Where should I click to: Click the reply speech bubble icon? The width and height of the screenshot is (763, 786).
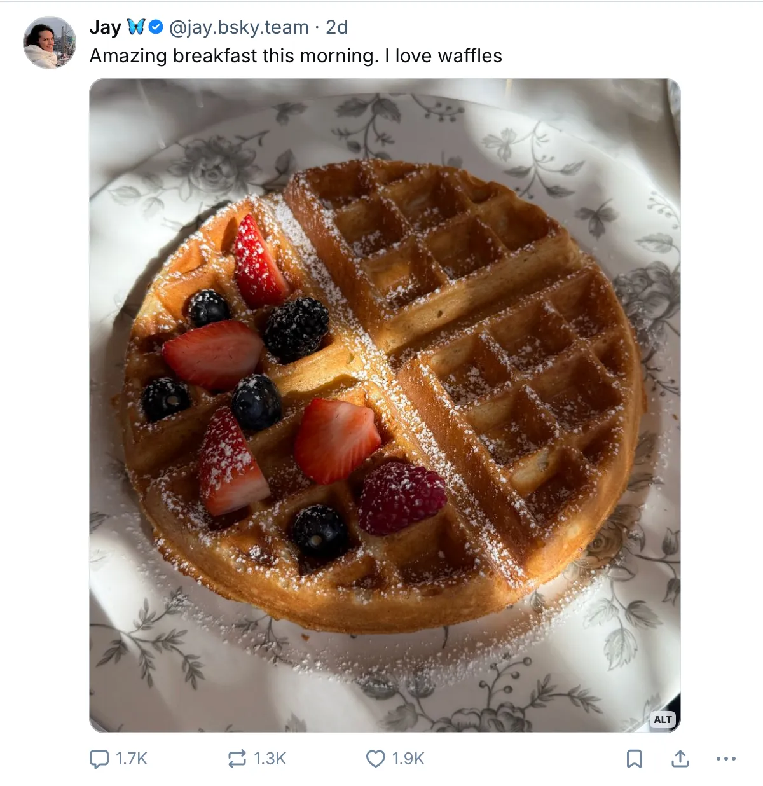(99, 759)
